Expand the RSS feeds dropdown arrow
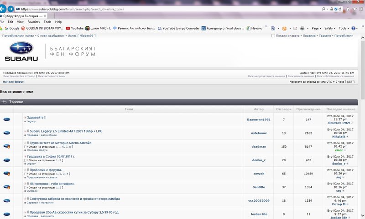The height and width of the screenshot is (219, 365). pos(290,28)
